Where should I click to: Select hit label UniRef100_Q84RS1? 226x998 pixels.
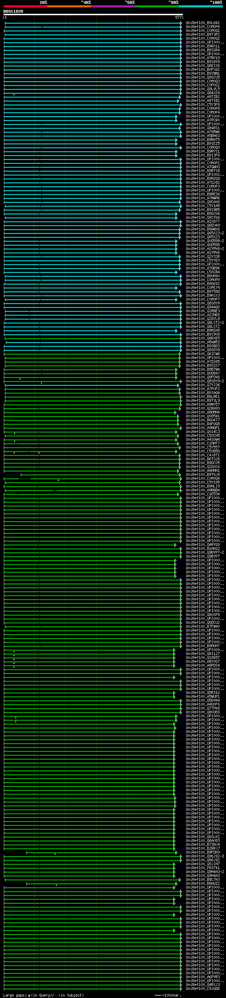point(202,128)
